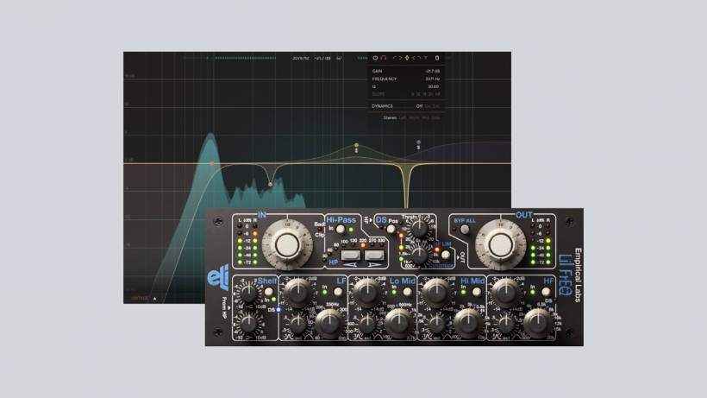The image size is (707, 398).
Task: Click the Q value 30.00 field
Action: click(434, 86)
